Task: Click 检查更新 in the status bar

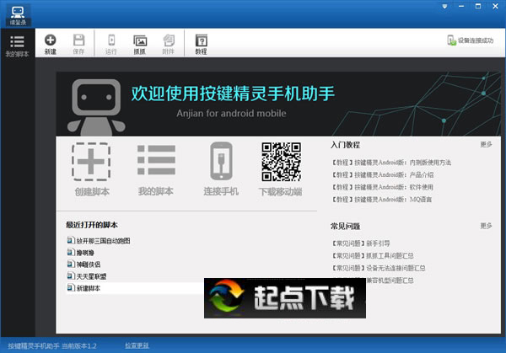Action: tap(137, 345)
